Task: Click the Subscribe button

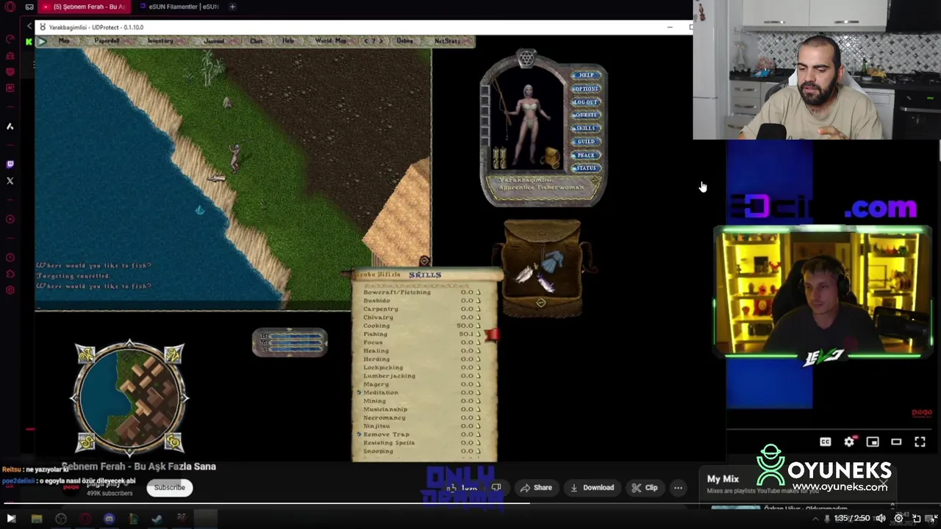Action: [170, 487]
